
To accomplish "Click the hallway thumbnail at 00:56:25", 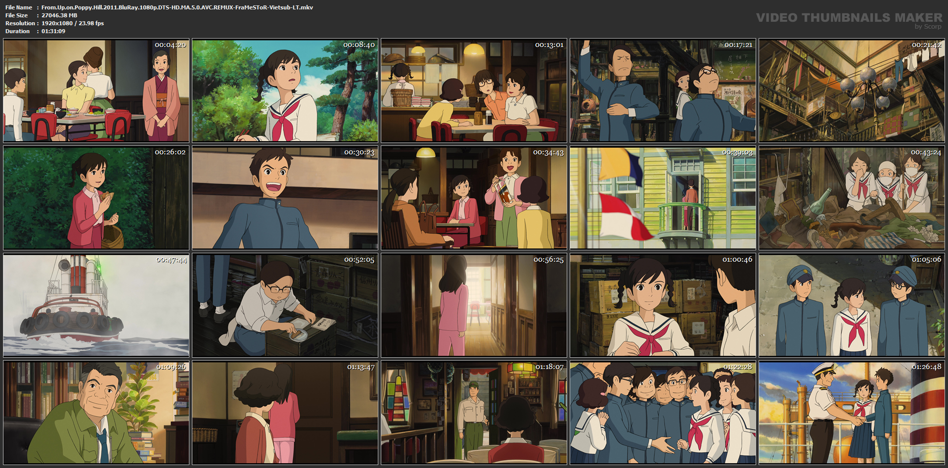I will (474, 305).
